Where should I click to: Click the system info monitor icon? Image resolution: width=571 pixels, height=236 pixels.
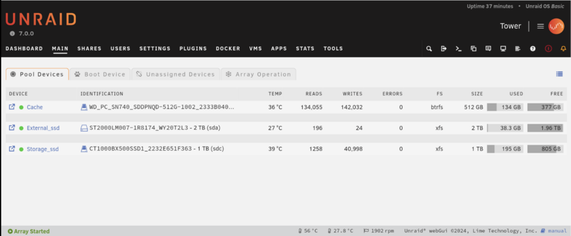503,48
